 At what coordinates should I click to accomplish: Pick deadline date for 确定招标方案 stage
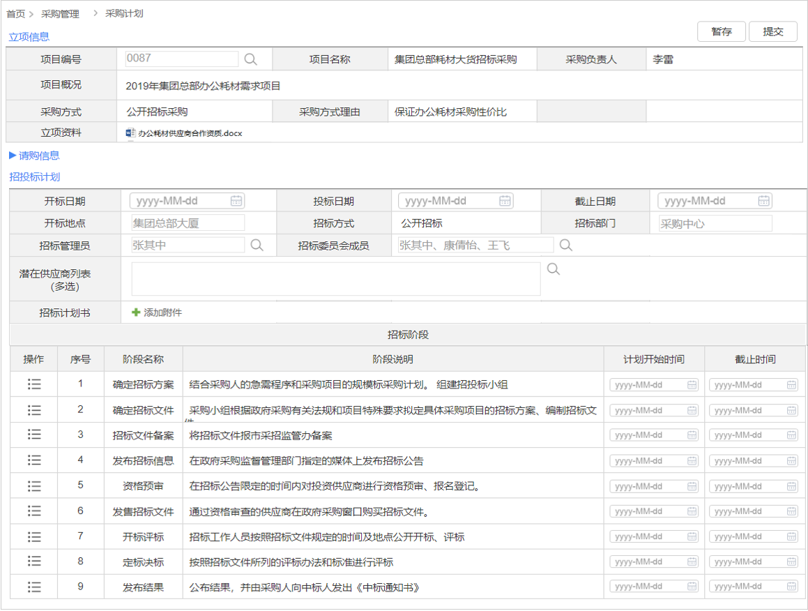click(x=754, y=384)
